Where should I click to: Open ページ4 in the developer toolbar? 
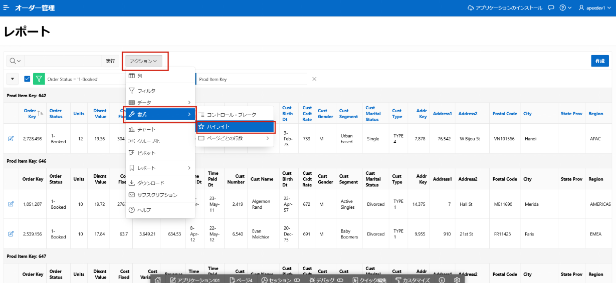tap(241, 280)
